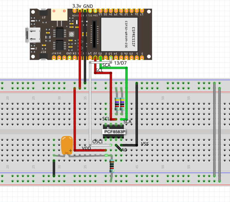This screenshot has height=202, width=230.
Task: Click the SCA label just below the ESP32 board
Action: click(106, 65)
